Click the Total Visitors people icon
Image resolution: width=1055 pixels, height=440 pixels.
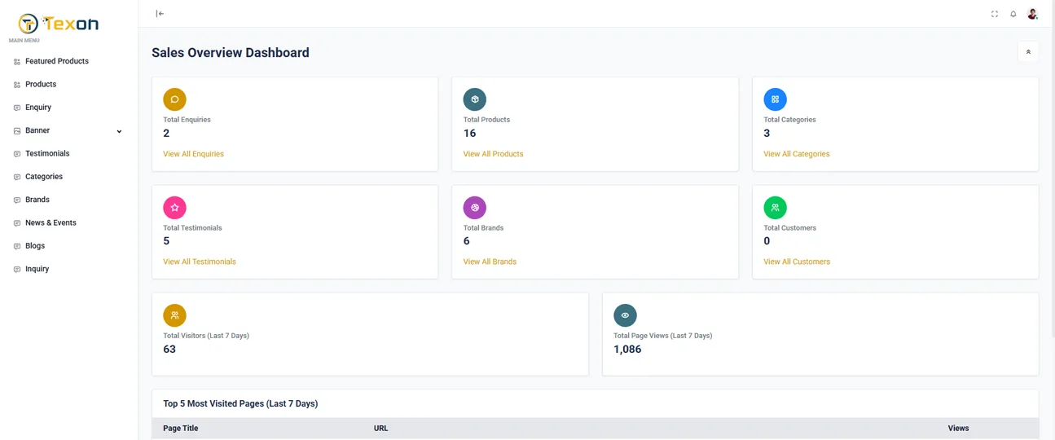point(174,315)
